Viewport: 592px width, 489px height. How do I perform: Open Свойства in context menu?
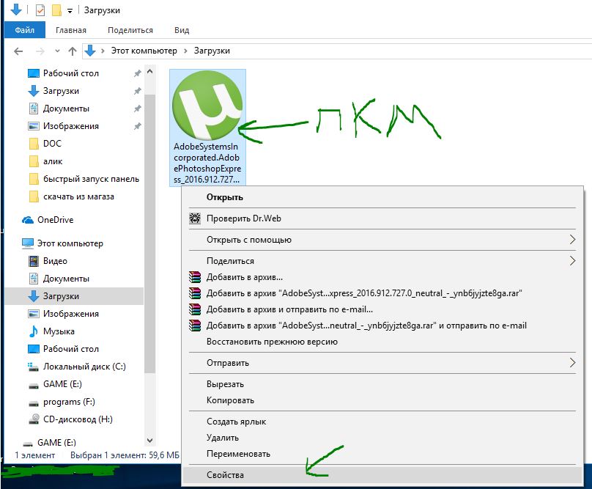[382, 475]
